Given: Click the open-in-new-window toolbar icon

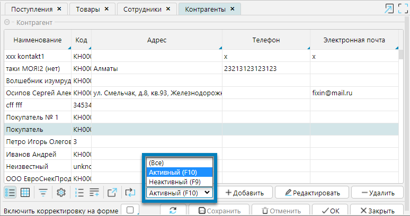Looking at the screenshot, I should coord(112,193).
